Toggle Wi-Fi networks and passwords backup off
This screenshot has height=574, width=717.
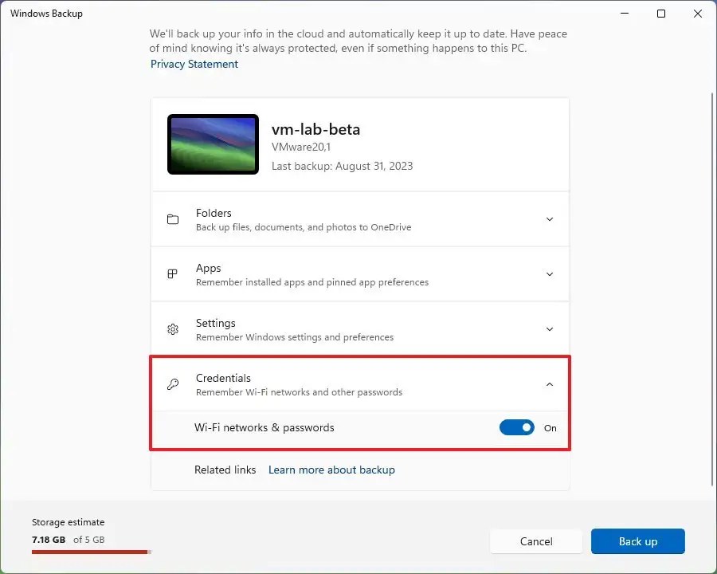point(516,427)
